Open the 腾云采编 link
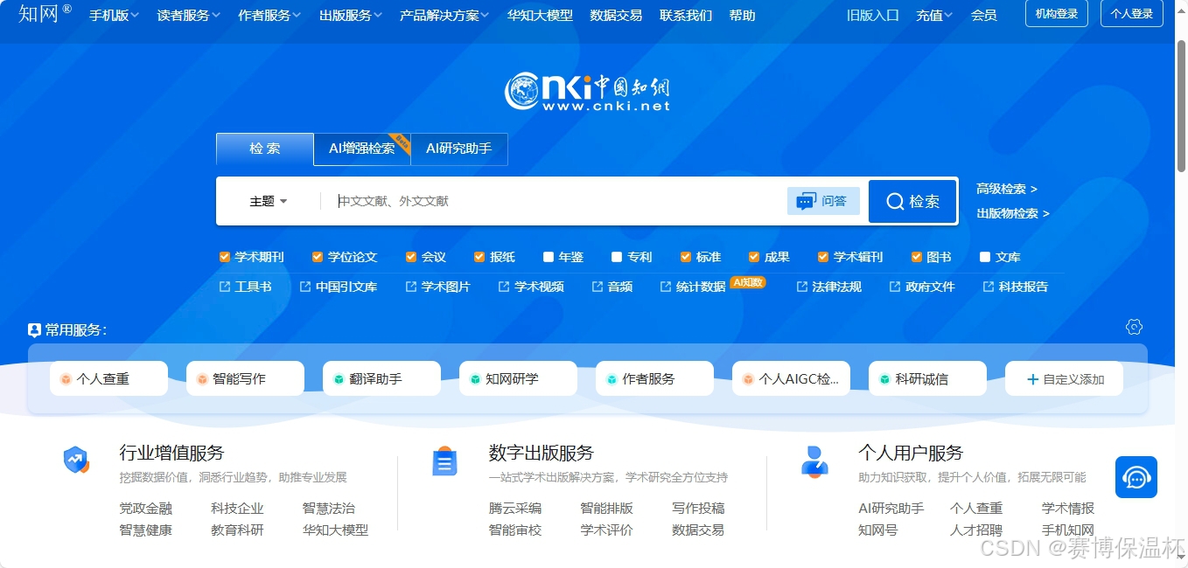This screenshot has width=1188, height=568. 515,509
